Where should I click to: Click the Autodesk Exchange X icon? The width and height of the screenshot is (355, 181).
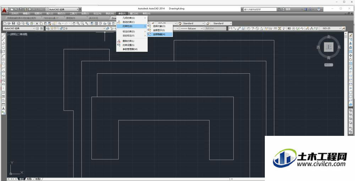tap(306, 9)
